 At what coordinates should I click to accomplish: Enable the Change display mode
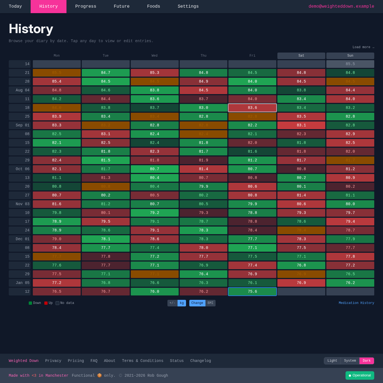[x=197, y=303]
